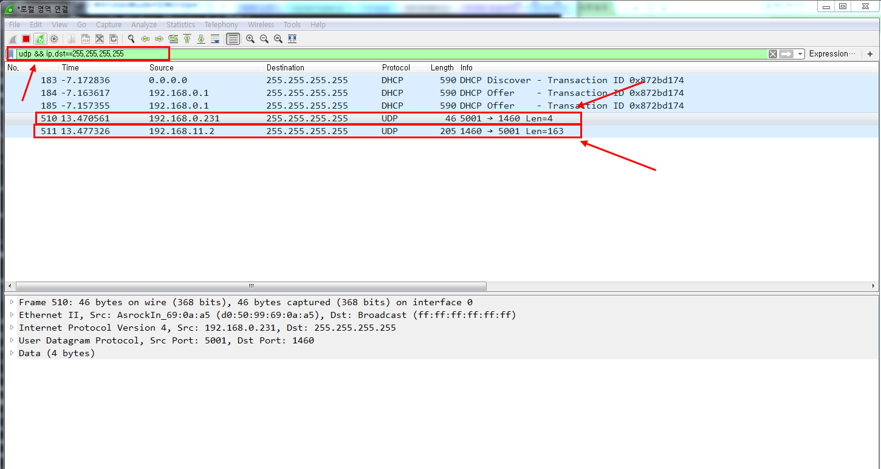Expand the Data (4 bytes) node
This screenshot has width=881, height=469.
coord(12,353)
